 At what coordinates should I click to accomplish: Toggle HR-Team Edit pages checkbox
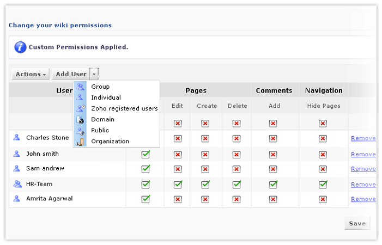tap(178, 185)
